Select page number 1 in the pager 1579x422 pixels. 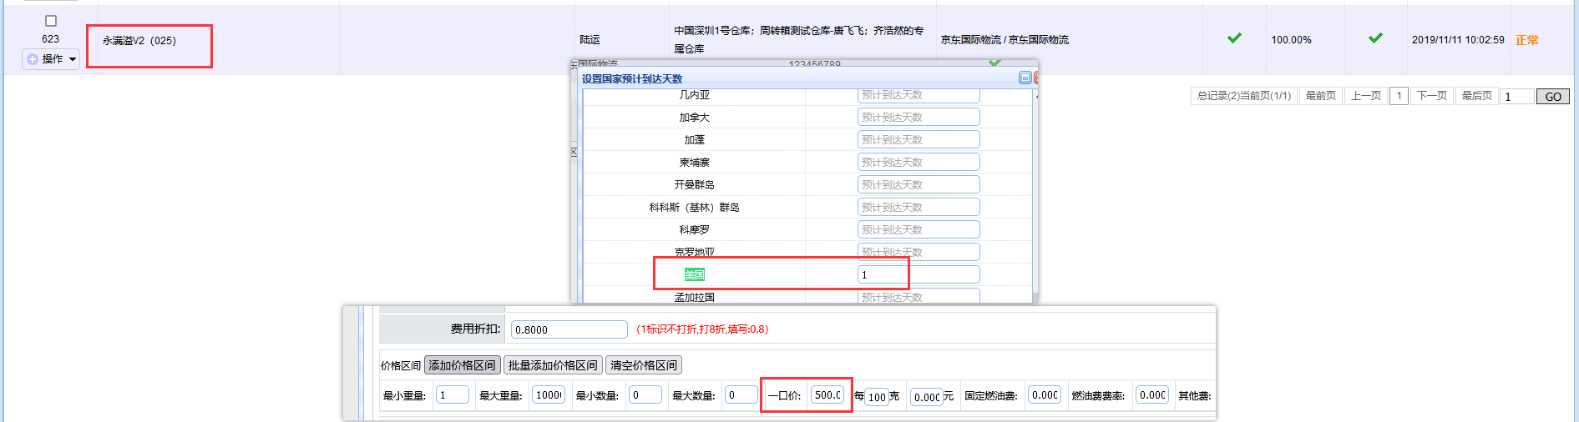[1399, 96]
